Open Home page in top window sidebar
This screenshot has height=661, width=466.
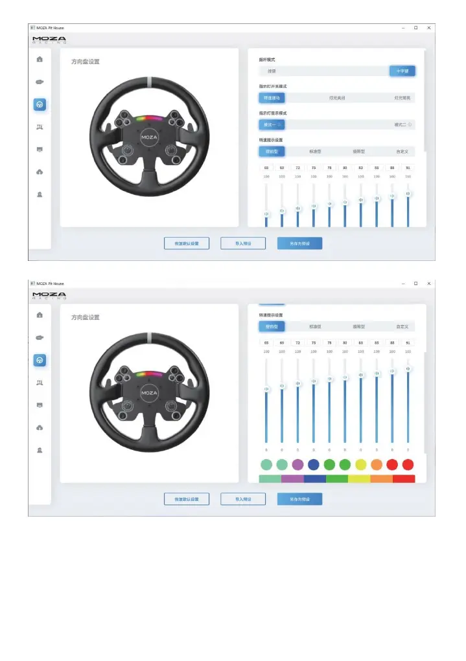click(x=40, y=60)
